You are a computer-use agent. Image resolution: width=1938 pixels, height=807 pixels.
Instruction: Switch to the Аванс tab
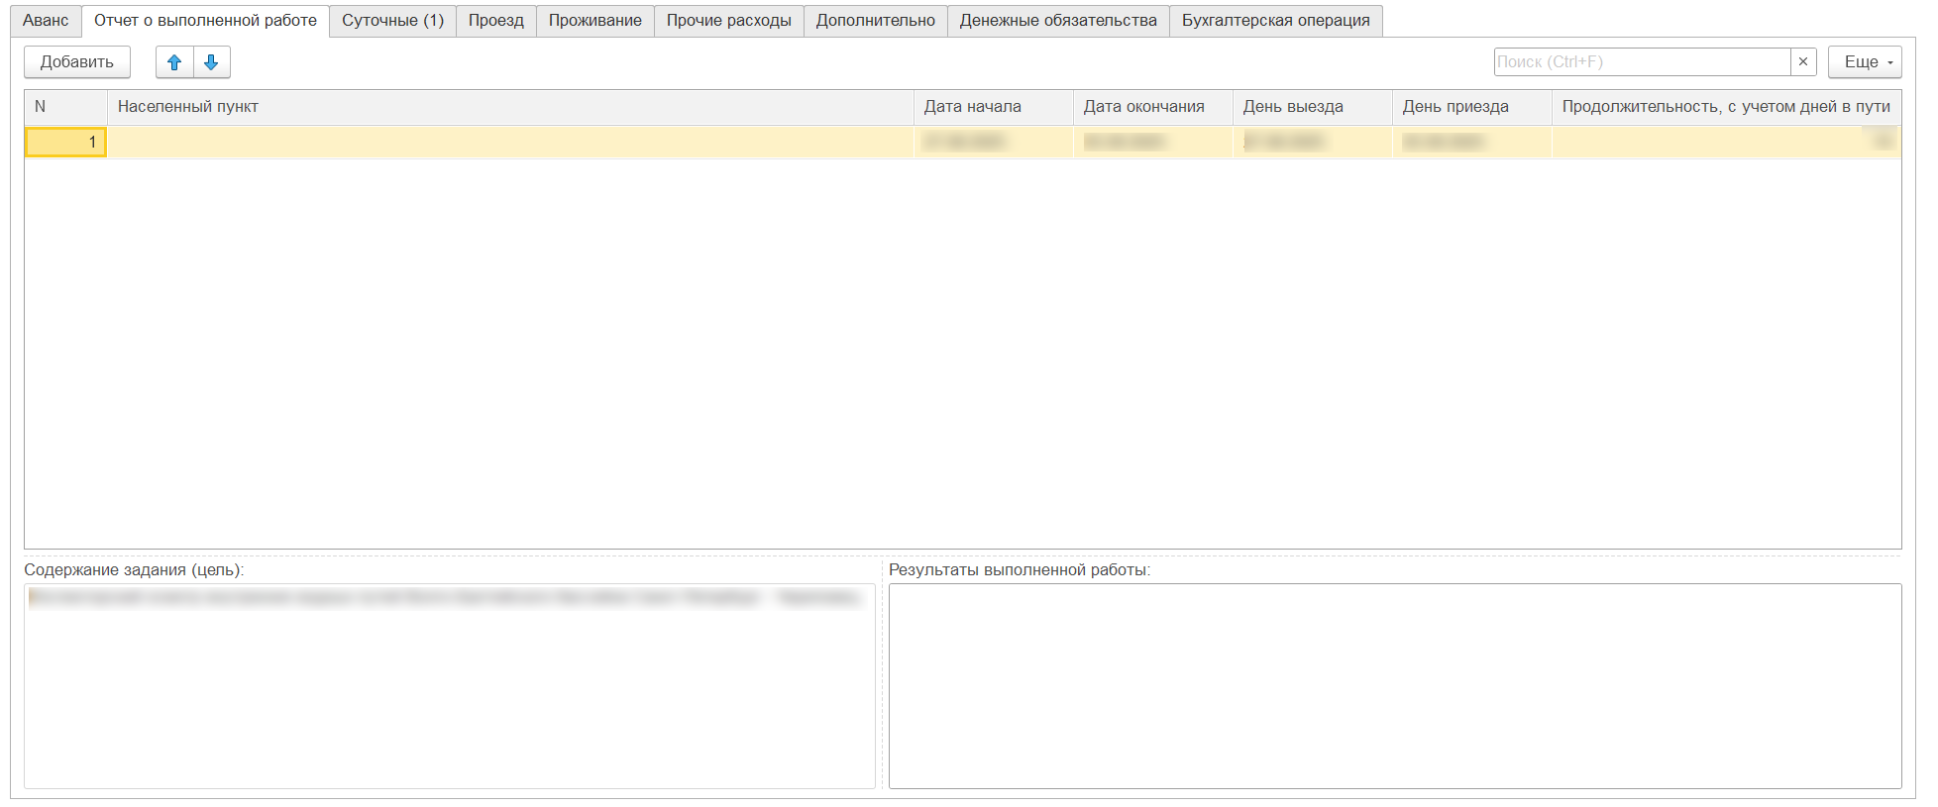click(46, 21)
